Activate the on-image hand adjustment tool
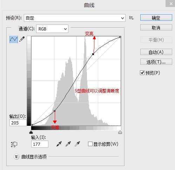 [x=14, y=144]
